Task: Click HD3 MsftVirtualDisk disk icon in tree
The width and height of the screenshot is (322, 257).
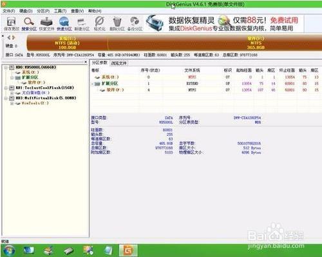Action: pyautogui.click(x=12, y=98)
